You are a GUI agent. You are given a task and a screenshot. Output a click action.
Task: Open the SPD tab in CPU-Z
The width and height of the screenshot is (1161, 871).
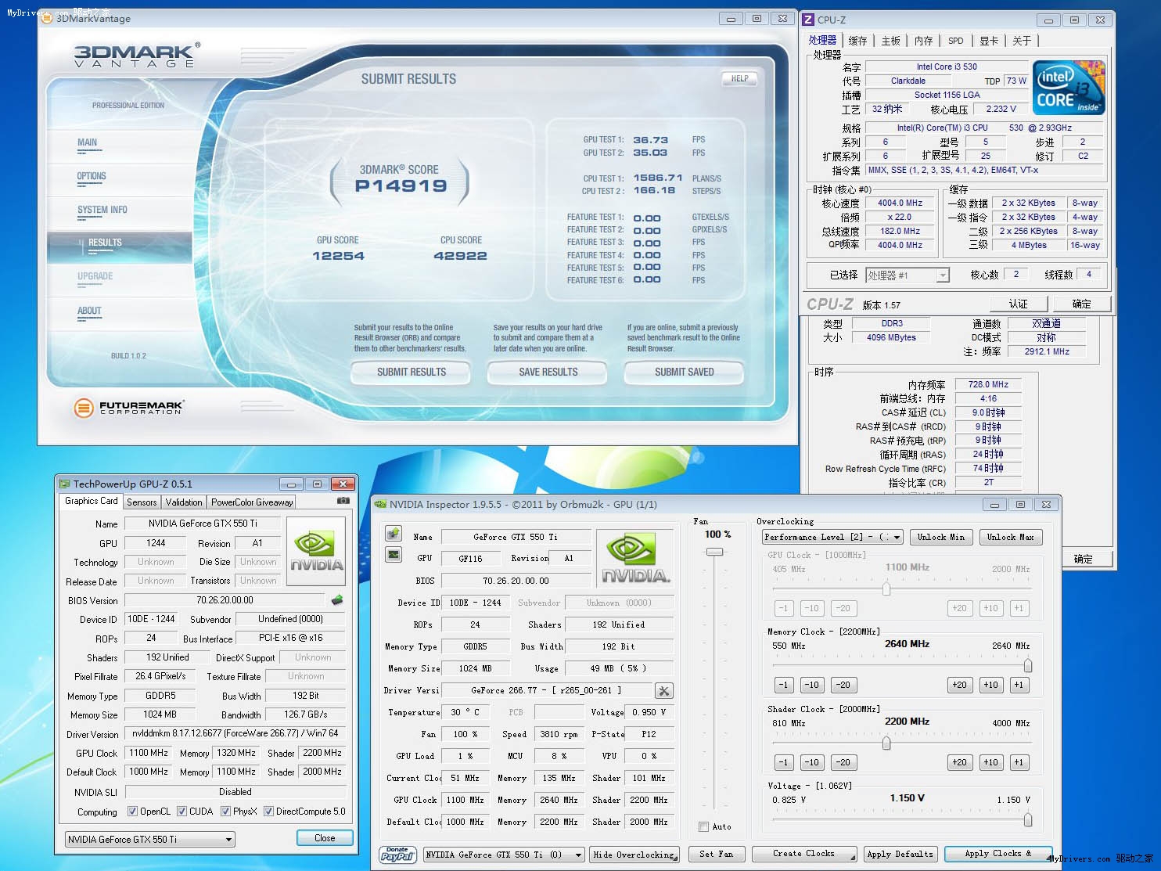[x=955, y=41]
